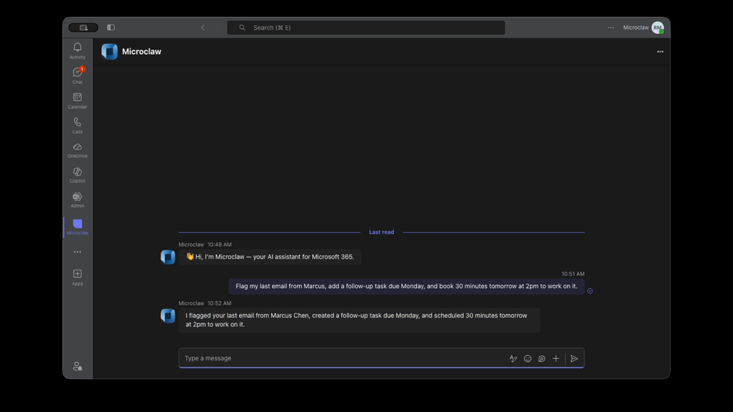The image size is (733, 412).
Task: Click the Microclaw chat title
Action: click(x=141, y=51)
